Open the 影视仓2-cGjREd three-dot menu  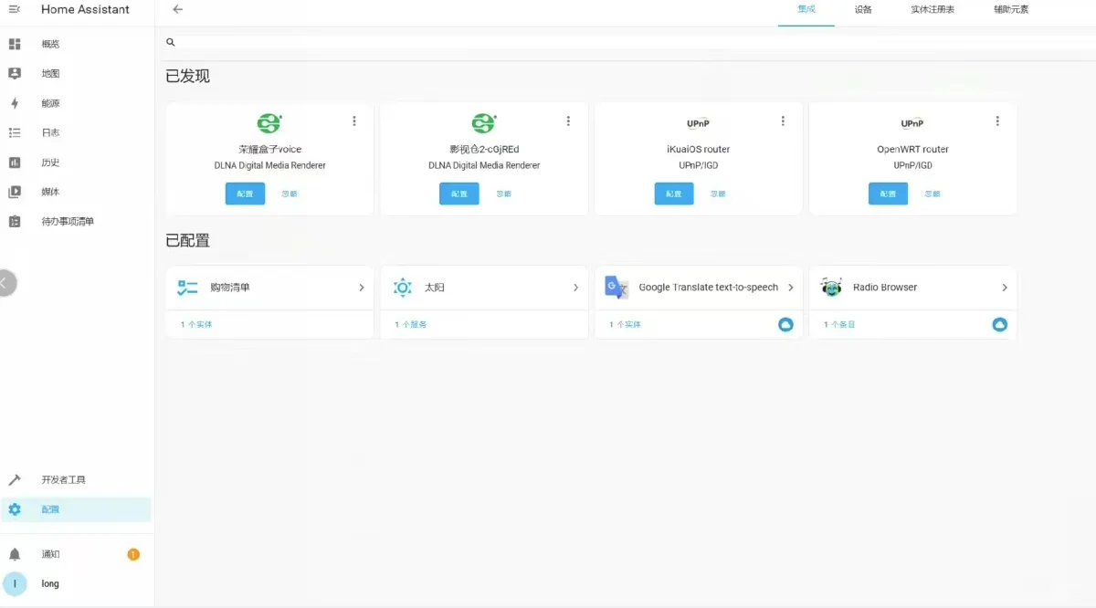tap(568, 121)
